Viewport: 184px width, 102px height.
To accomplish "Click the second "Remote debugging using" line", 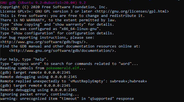I will [39, 90].
